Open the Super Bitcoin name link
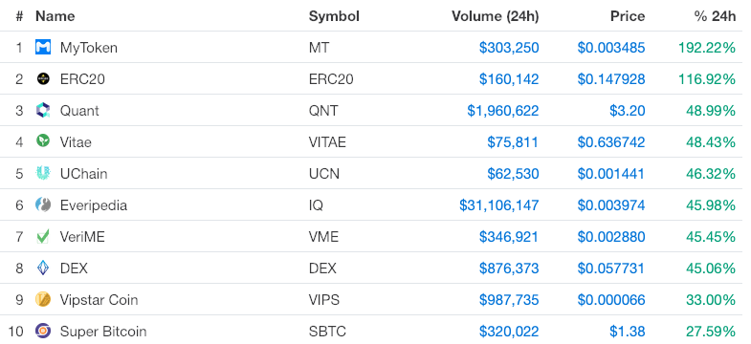The image size is (751, 344). [x=103, y=331]
